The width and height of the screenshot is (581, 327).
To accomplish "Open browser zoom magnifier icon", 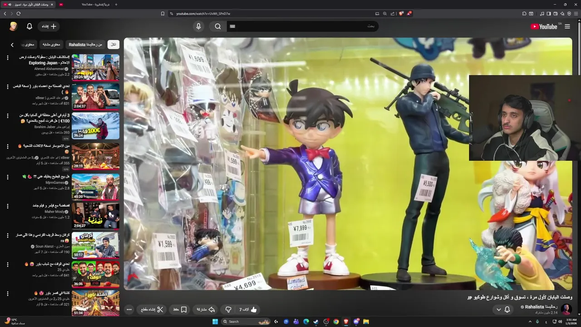I will (385, 14).
